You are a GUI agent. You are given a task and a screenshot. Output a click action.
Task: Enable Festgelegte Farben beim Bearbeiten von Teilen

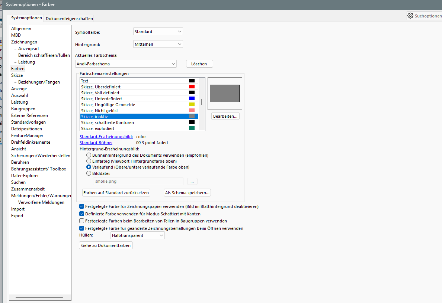point(82,221)
